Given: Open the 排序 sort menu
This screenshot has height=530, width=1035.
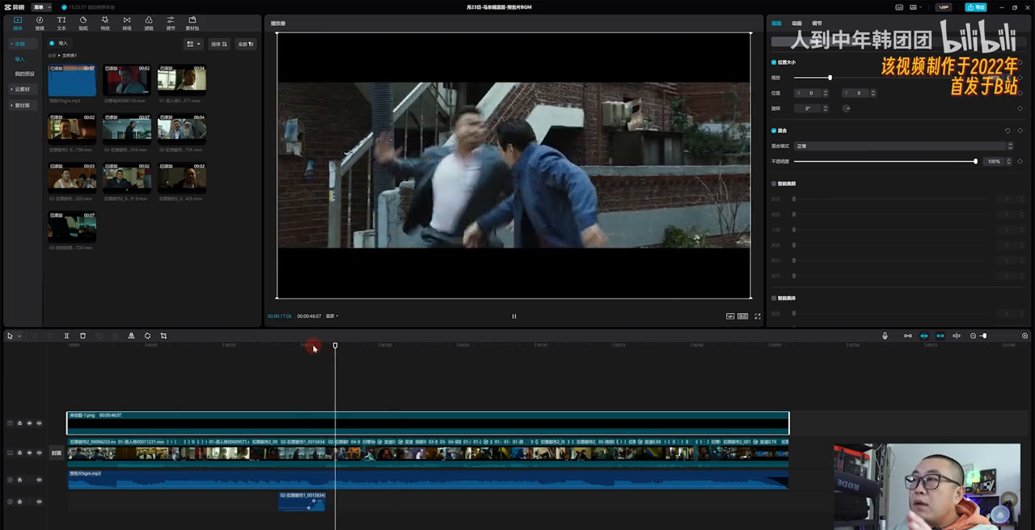Looking at the screenshot, I should tap(219, 44).
